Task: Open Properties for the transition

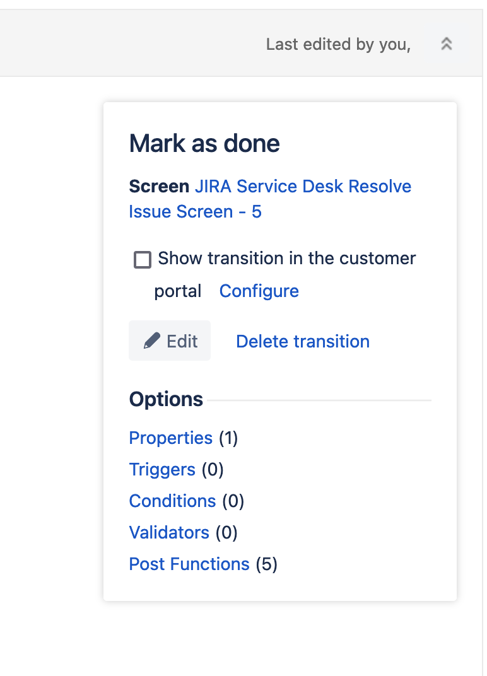Action: tap(170, 438)
